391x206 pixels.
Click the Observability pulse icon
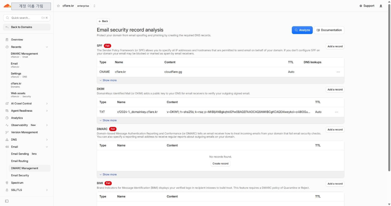click(7, 125)
